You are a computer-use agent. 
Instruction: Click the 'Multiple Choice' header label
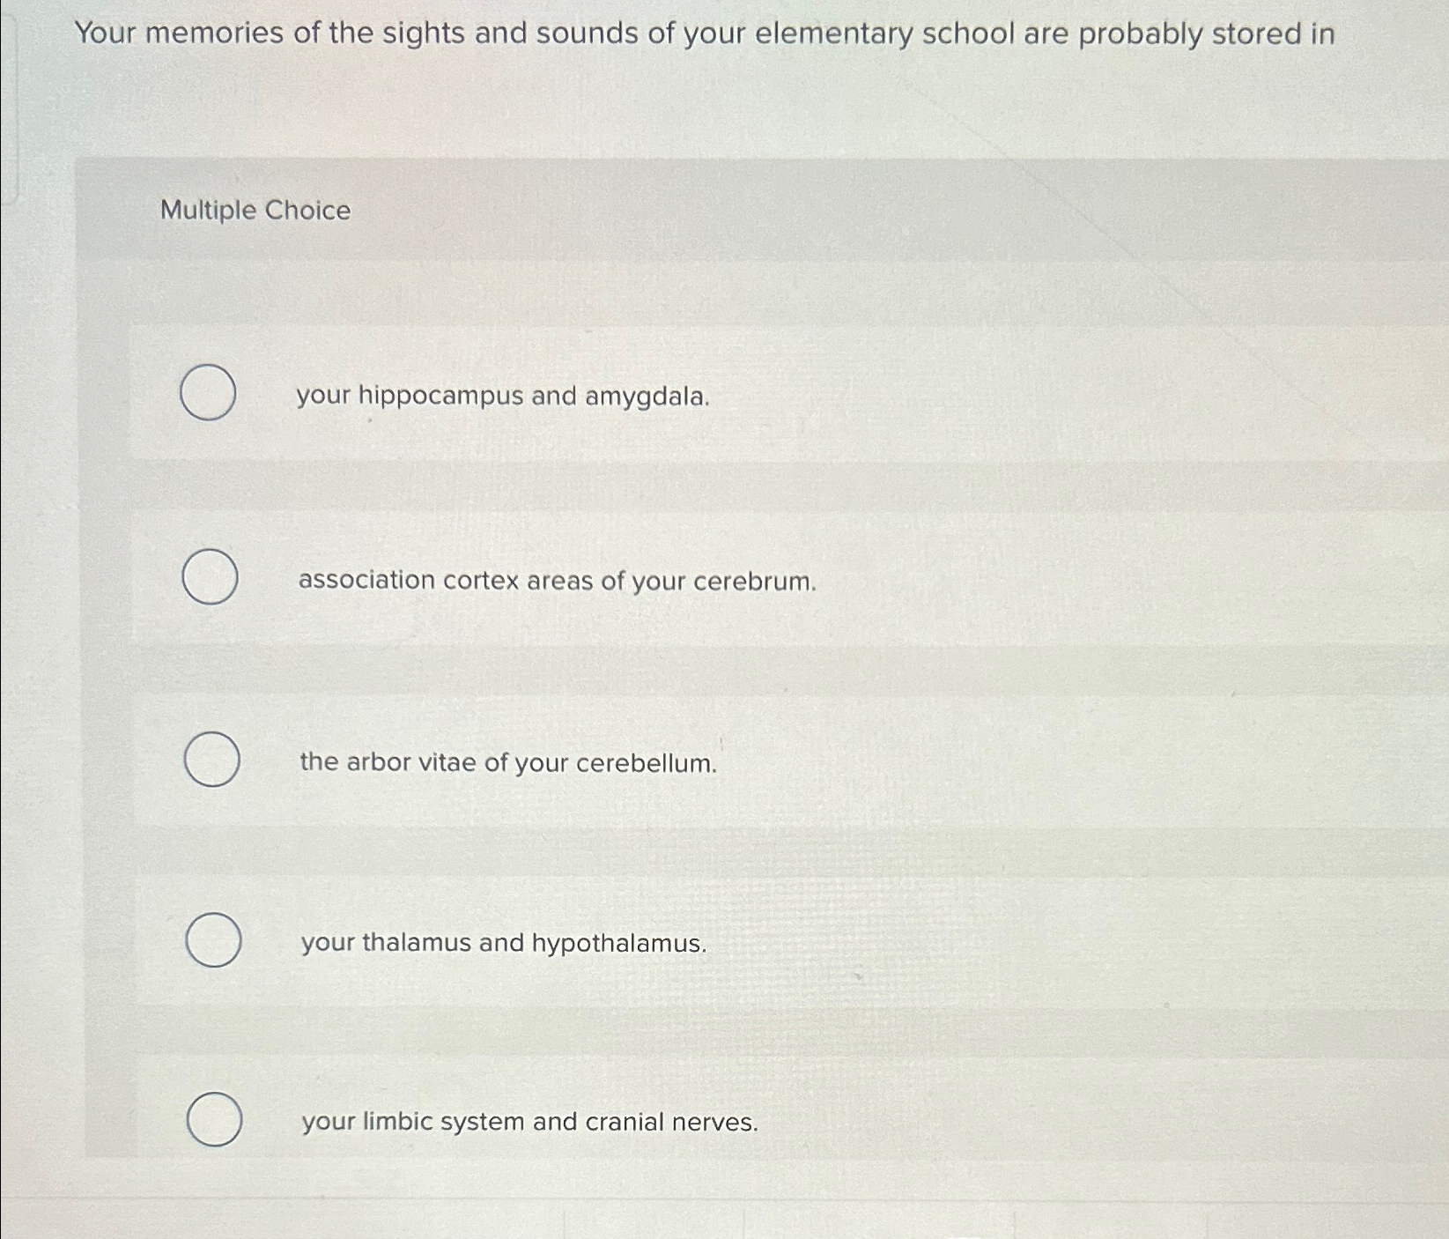tap(255, 211)
